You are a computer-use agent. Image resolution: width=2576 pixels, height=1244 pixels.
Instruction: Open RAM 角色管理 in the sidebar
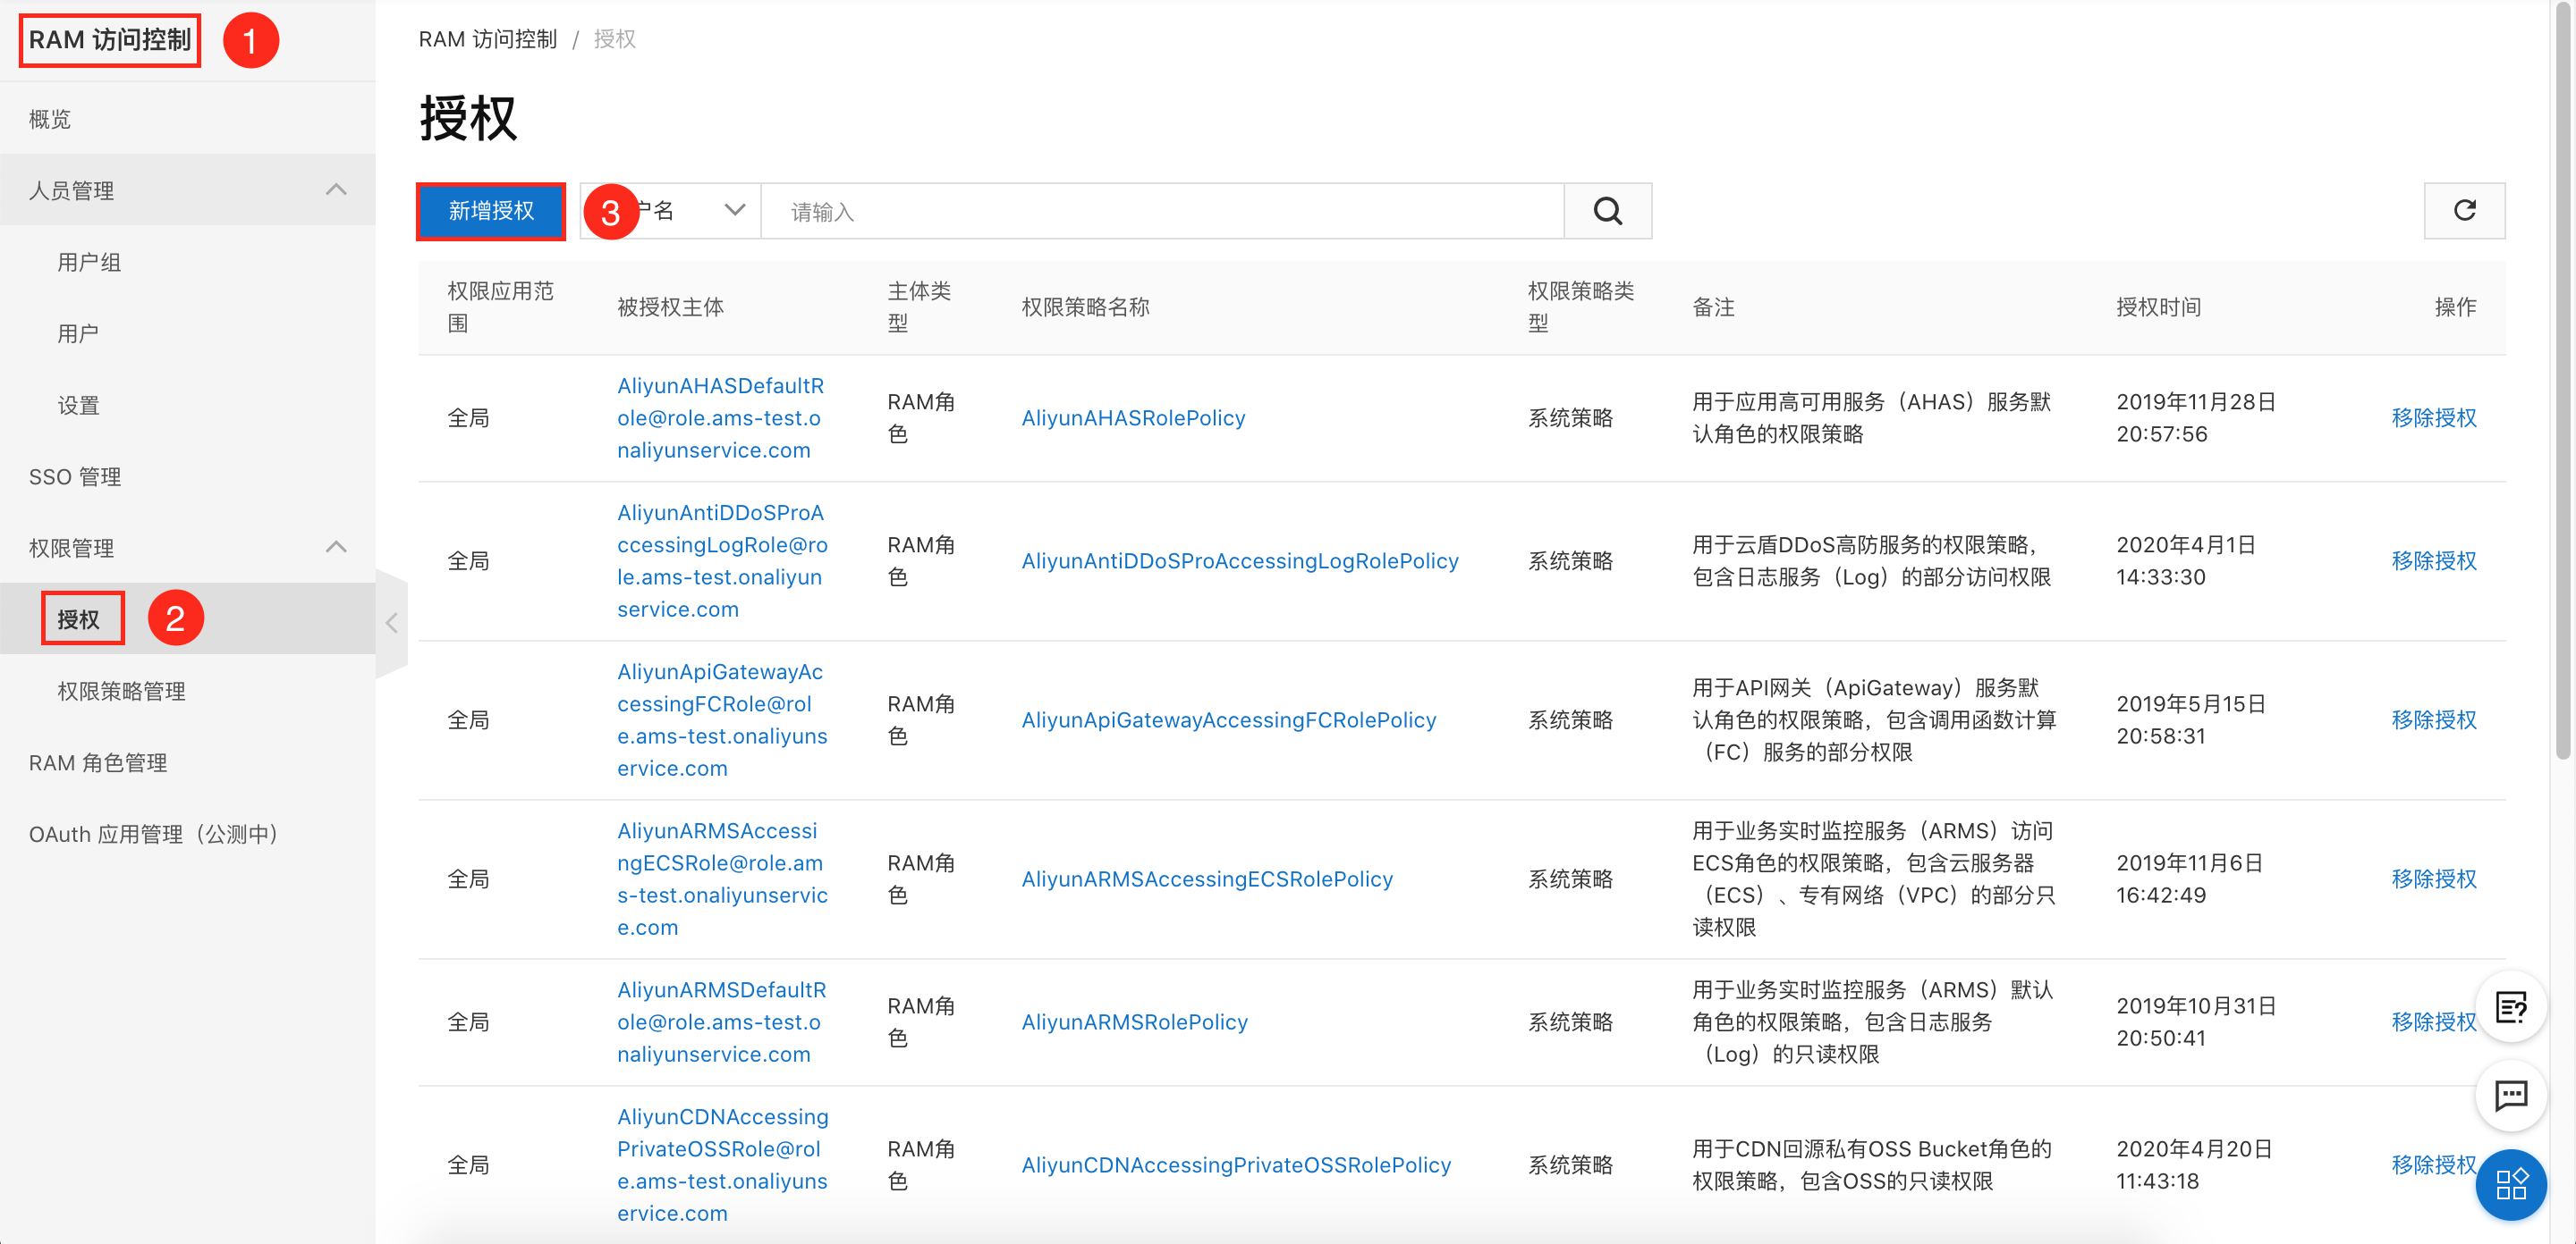tap(98, 762)
